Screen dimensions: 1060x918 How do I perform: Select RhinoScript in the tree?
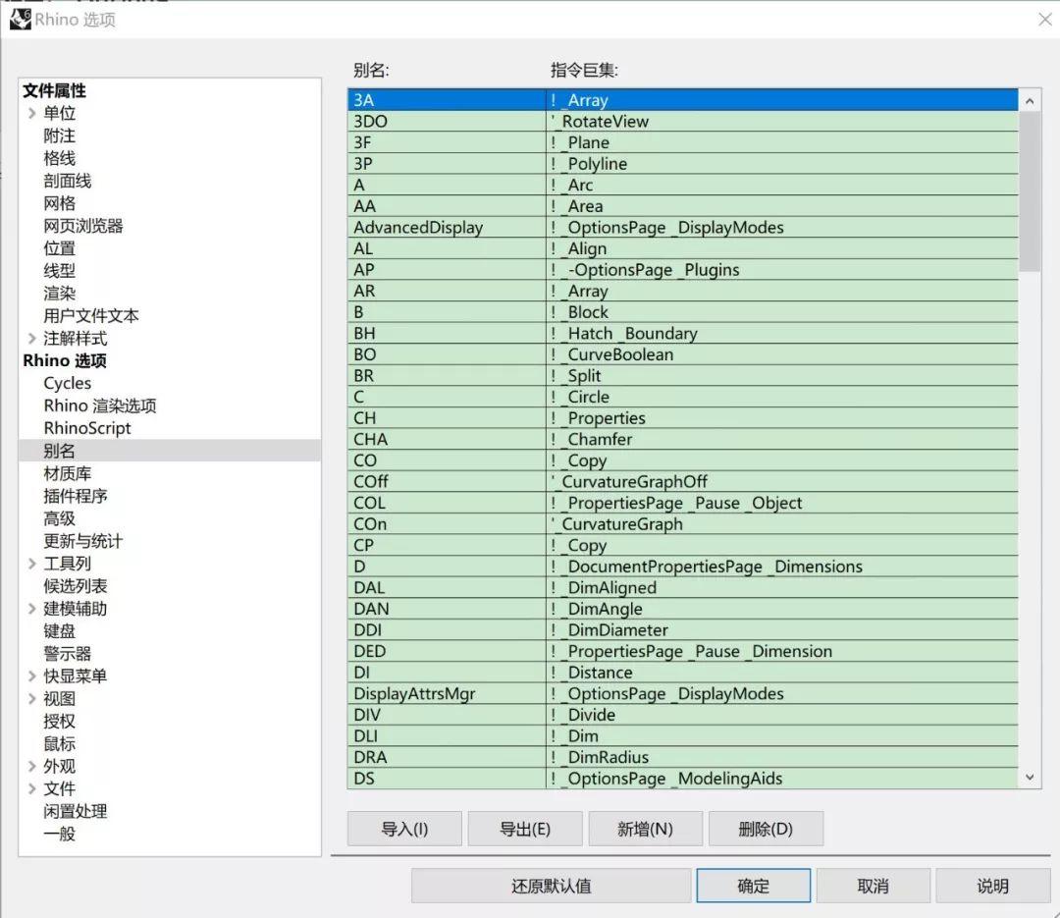coord(87,428)
